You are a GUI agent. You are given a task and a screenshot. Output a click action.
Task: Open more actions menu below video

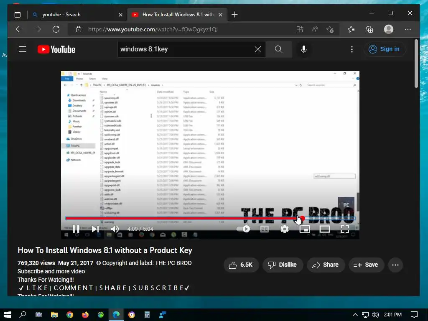pos(395,265)
